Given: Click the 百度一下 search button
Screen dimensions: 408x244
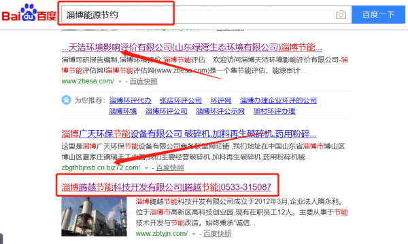Looking at the screenshot, I should tap(378, 14).
